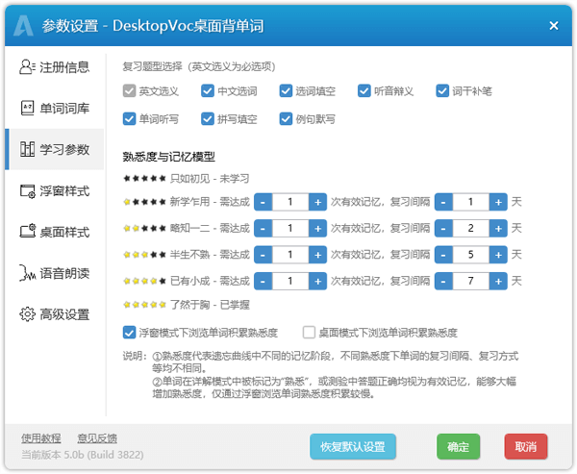Decrease 略知一二 review interval days
Viewport: 577px width, 474px height.
coord(443,229)
